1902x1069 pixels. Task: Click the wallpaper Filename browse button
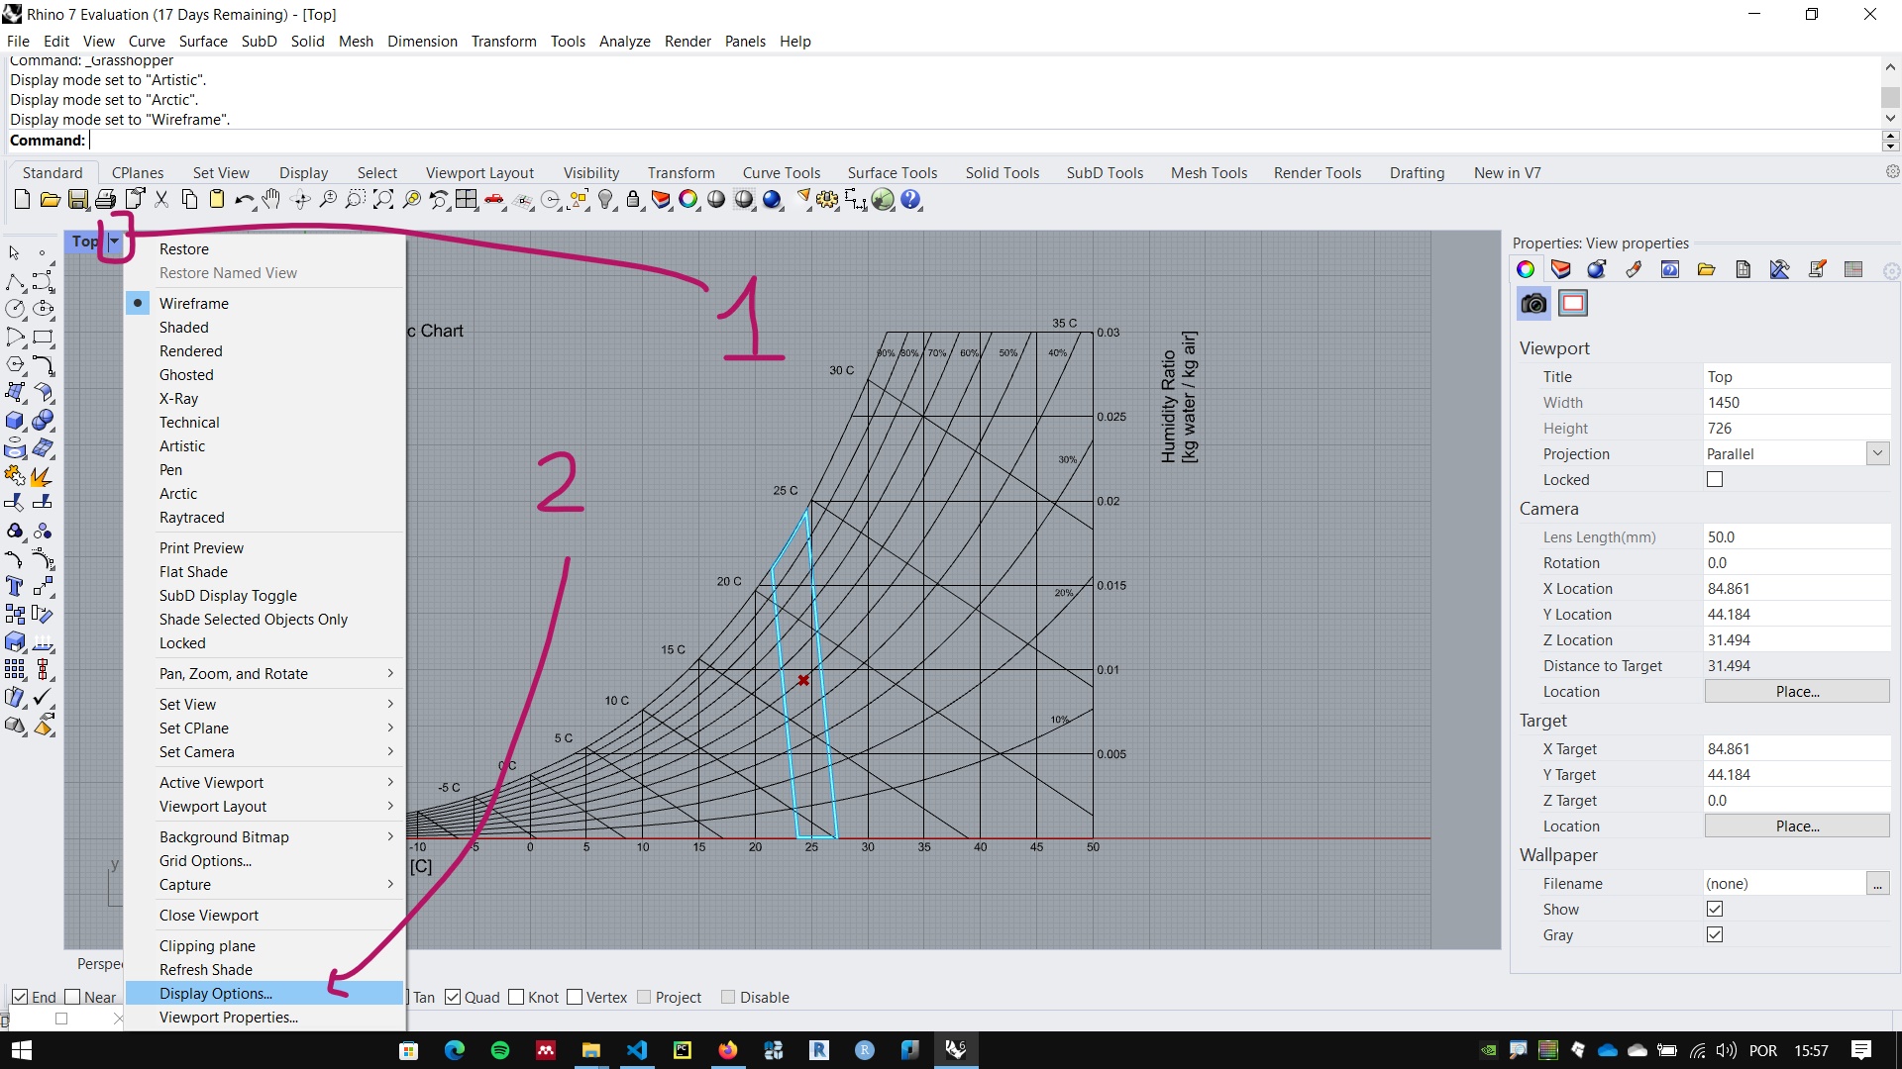pos(1877,883)
